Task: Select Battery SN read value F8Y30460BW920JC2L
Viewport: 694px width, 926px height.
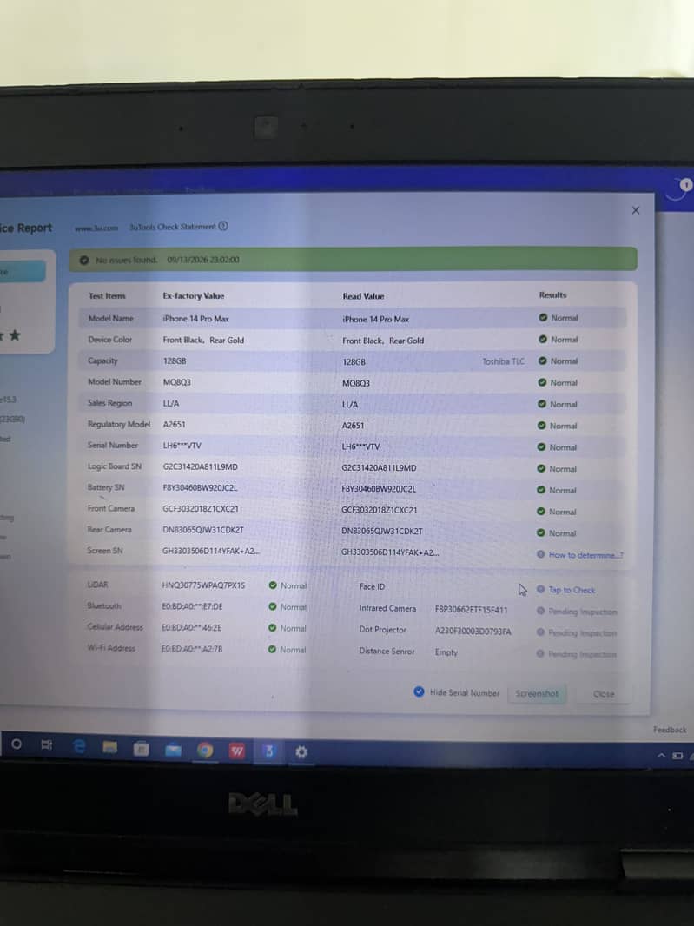Action: 379,489
